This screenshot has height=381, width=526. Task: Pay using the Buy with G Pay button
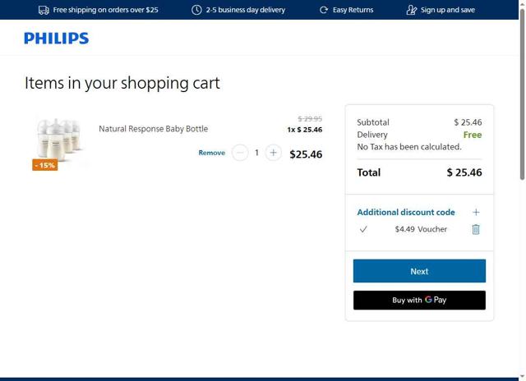pos(419,300)
